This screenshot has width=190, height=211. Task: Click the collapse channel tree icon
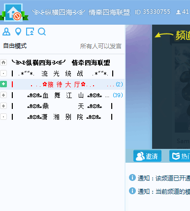point(30,32)
